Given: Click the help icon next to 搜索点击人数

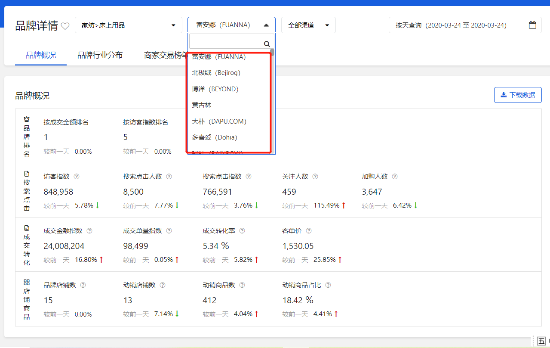Looking at the screenshot, I should click(169, 177).
